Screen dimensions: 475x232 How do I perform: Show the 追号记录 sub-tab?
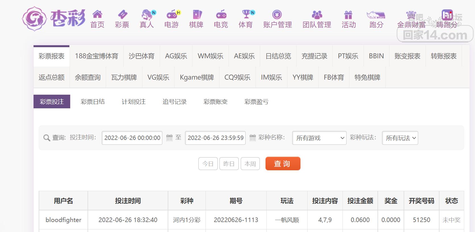tap(175, 101)
